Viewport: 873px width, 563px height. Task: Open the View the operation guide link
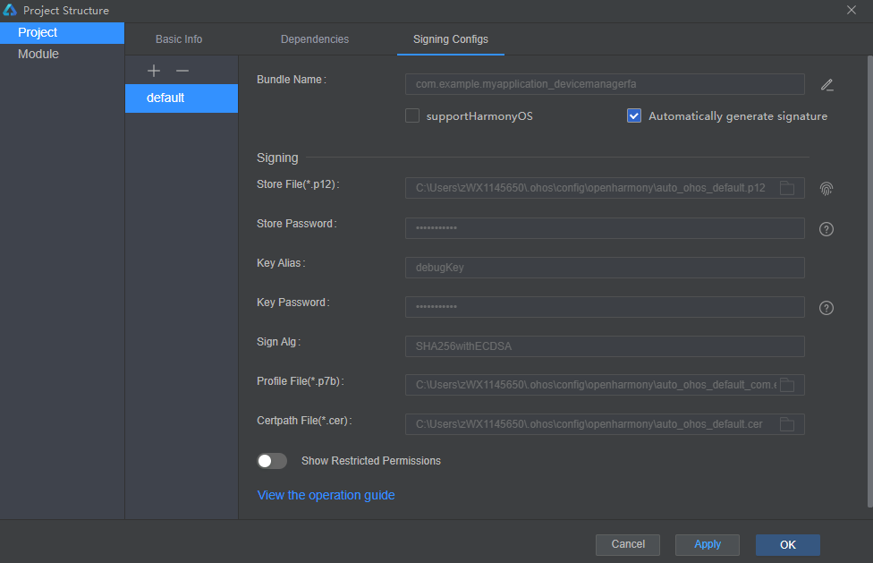[x=326, y=495]
